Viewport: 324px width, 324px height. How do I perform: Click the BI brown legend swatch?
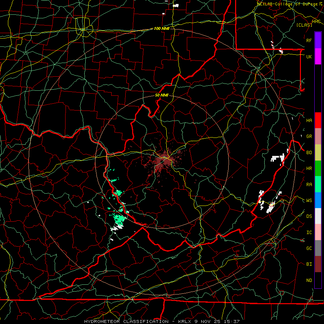click(x=318, y=264)
